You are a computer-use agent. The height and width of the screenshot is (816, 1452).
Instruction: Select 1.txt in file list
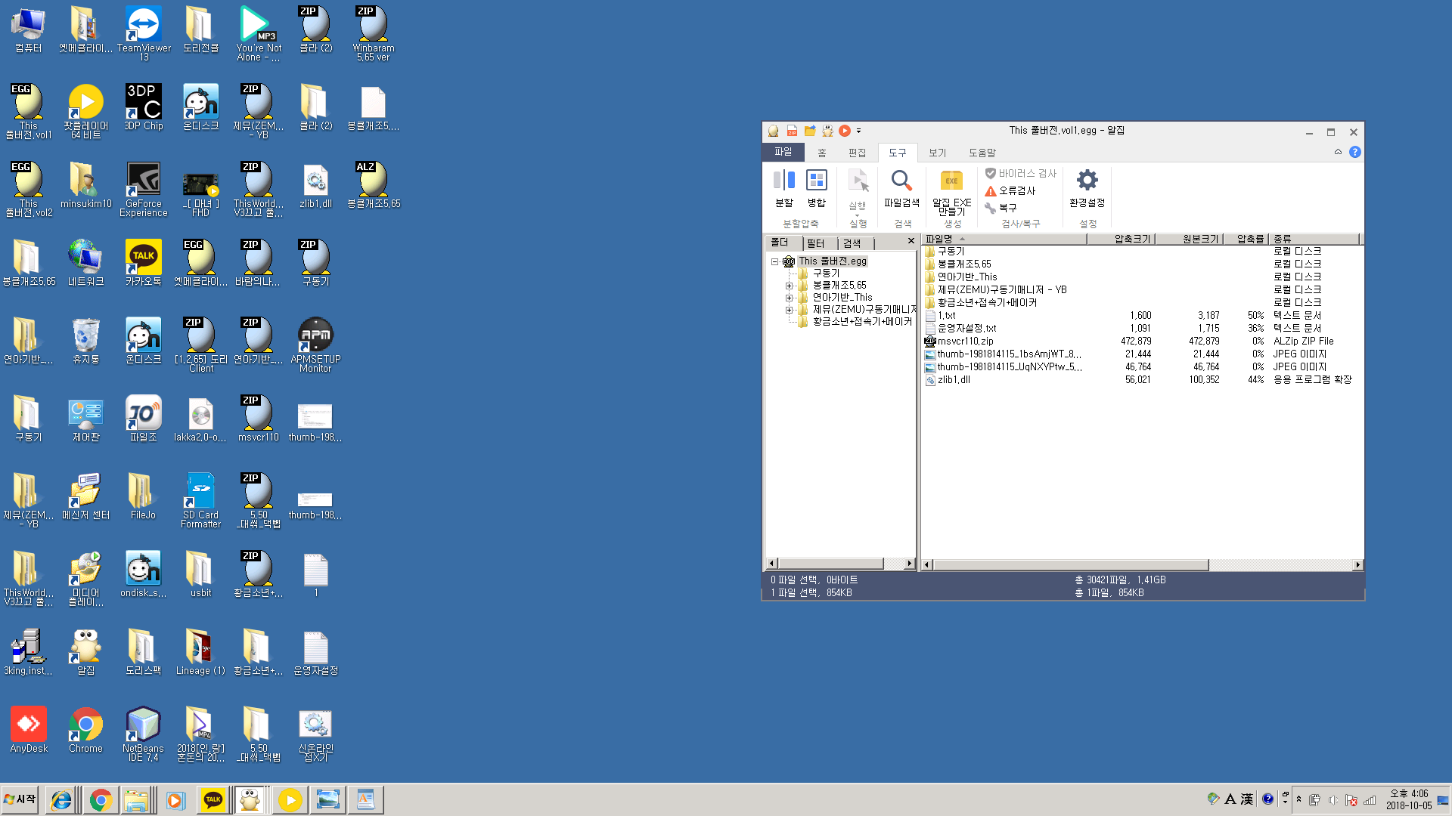tap(946, 316)
